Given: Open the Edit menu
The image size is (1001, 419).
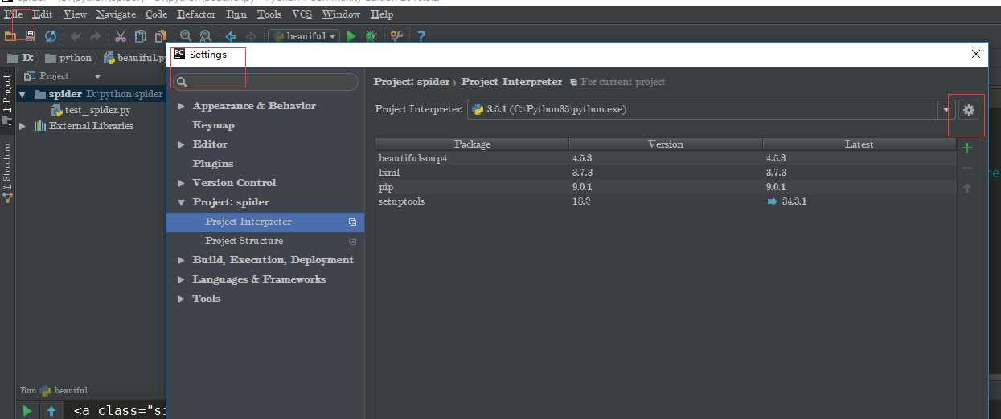Looking at the screenshot, I should click(x=43, y=14).
